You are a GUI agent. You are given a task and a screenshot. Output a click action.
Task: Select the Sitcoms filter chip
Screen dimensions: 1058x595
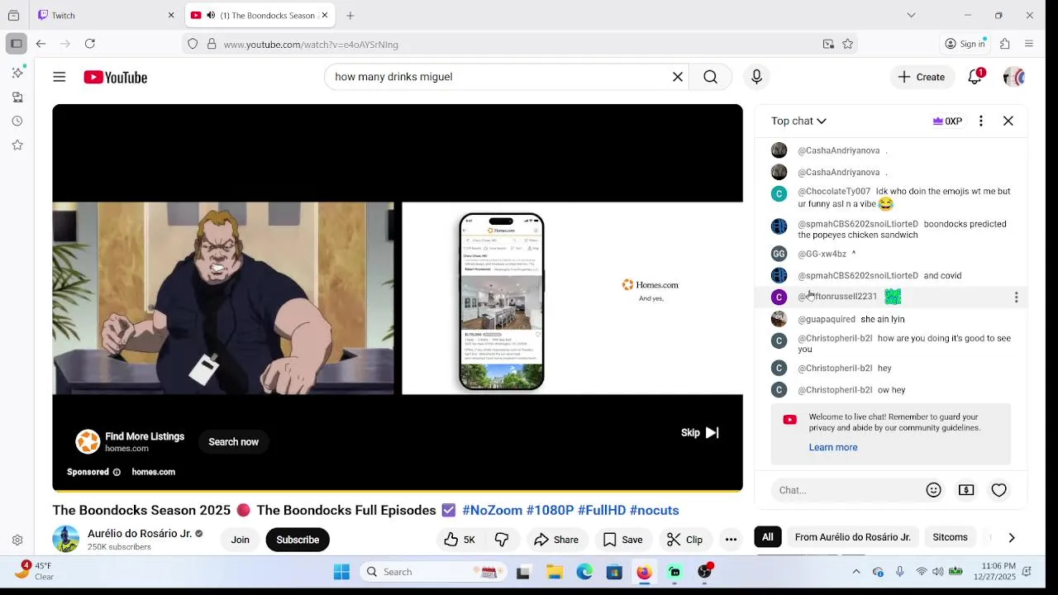(x=950, y=537)
